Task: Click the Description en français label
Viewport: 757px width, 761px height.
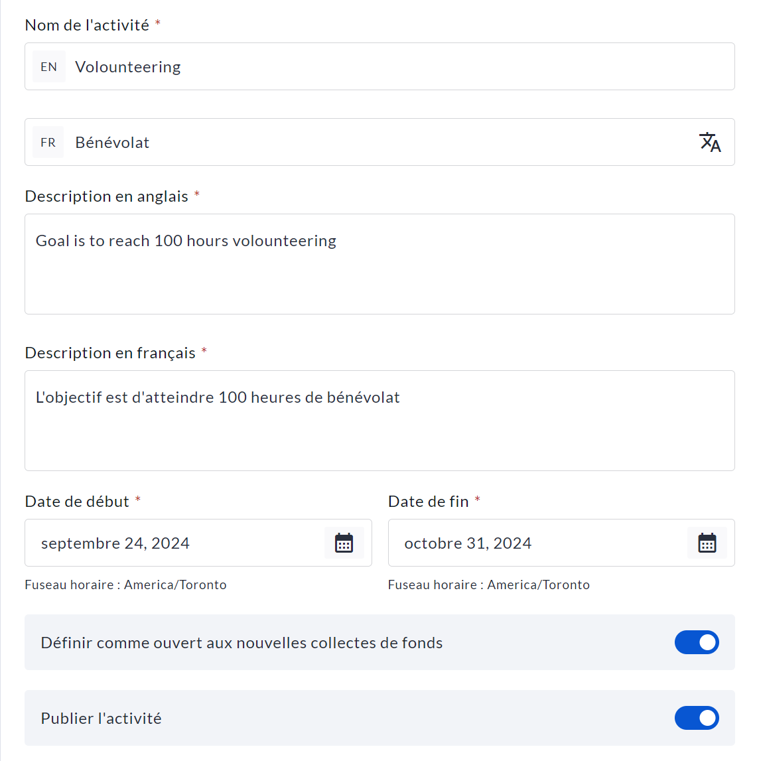Action: (110, 353)
